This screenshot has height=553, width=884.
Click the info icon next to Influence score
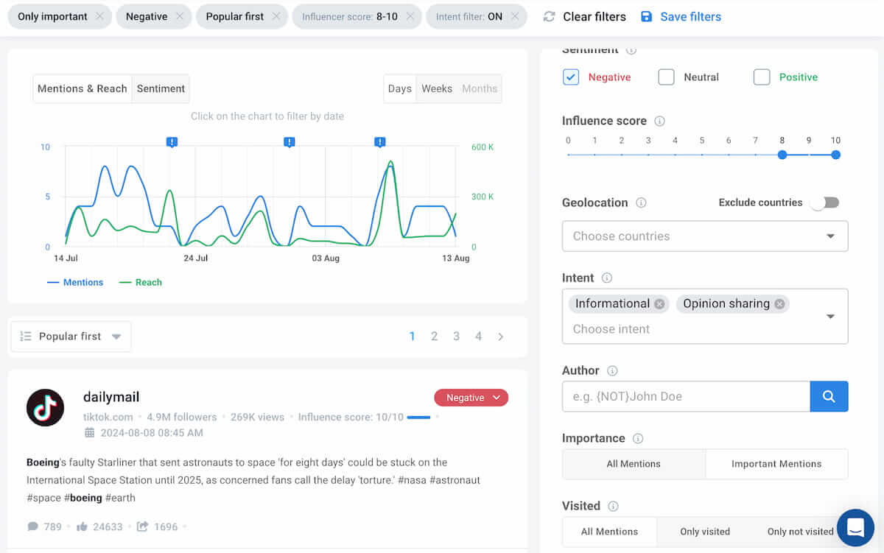click(x=660, y=121)
